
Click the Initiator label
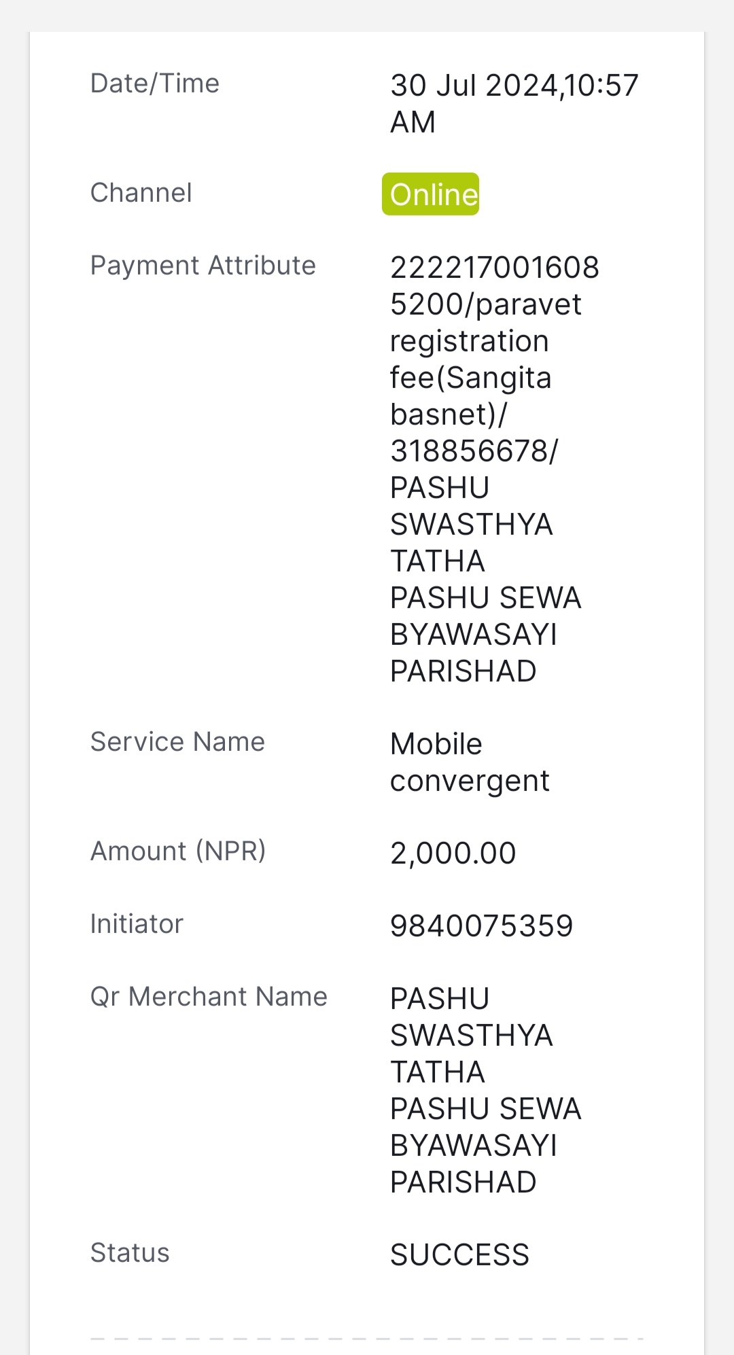[137, 924]
